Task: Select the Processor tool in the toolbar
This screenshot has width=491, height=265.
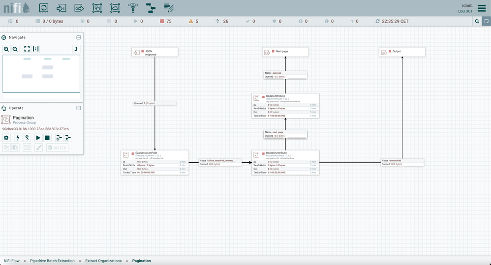Action: tap(44, 8)
